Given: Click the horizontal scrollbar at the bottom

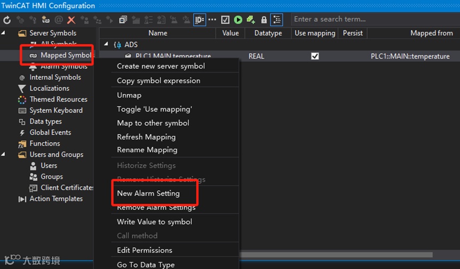Looking at the screenshot, I should pyautogui.click(x=336, y=255).
